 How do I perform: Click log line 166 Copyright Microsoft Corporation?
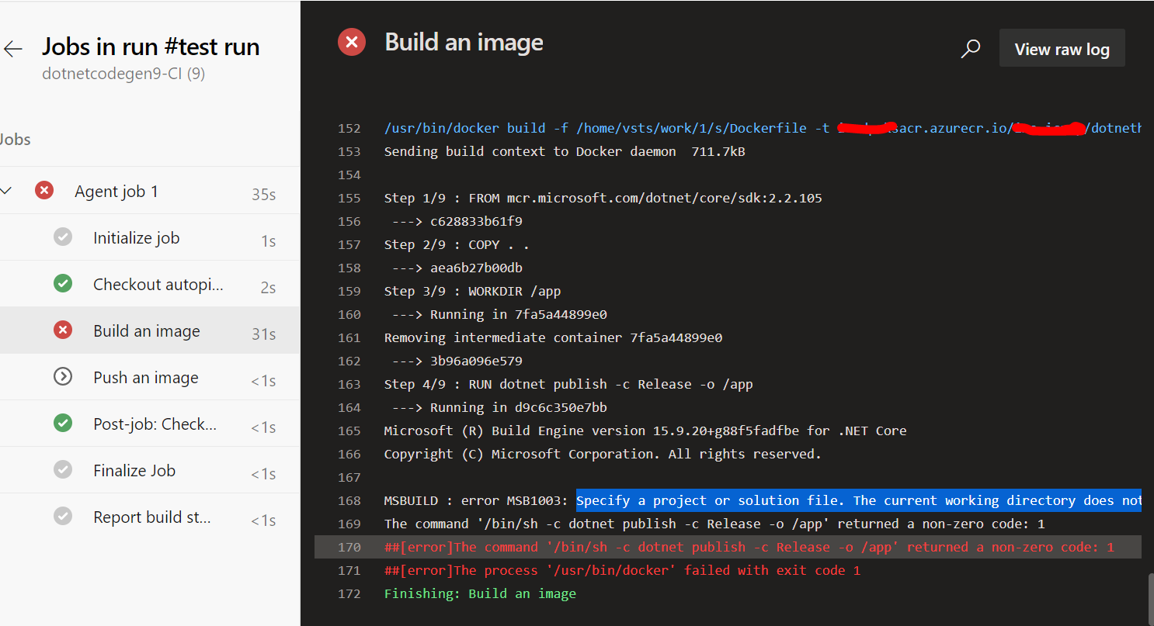pyautogui.click(x=603, y=454)
